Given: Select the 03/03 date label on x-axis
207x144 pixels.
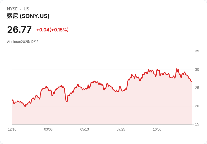Looking at the screenshot, I should [48, 129].
